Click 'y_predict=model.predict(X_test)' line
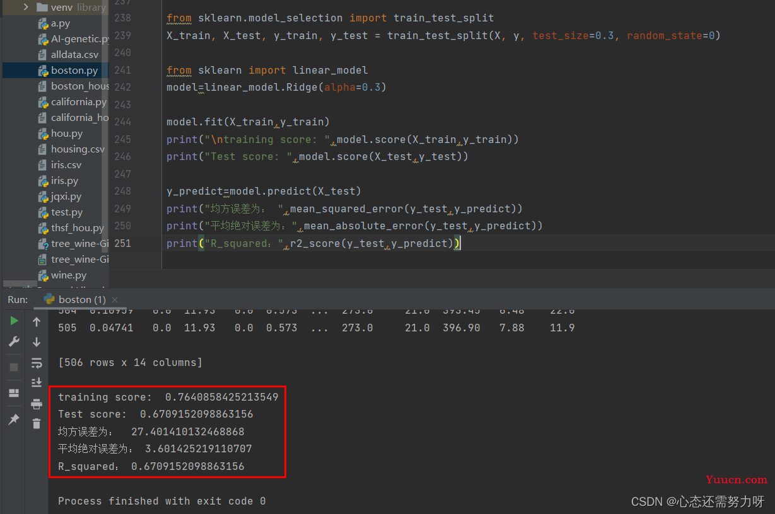Screen dimensions: 775x514 point(264,191)
